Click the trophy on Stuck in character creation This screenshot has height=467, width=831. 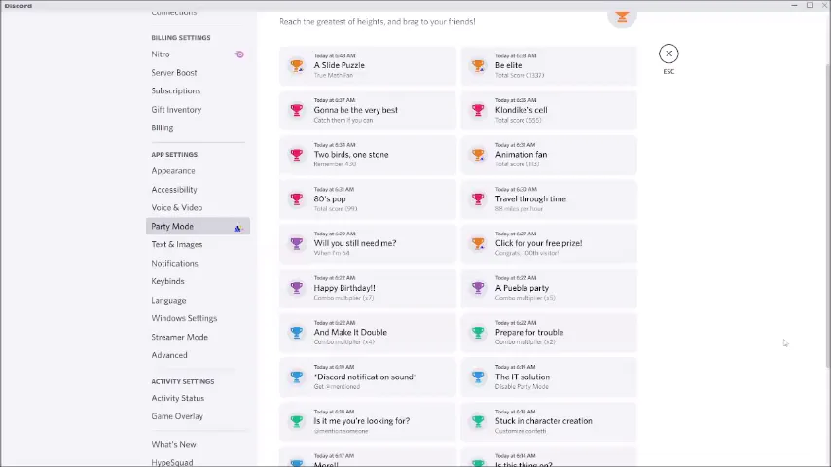pyautogui.click(x=478, y=421)
